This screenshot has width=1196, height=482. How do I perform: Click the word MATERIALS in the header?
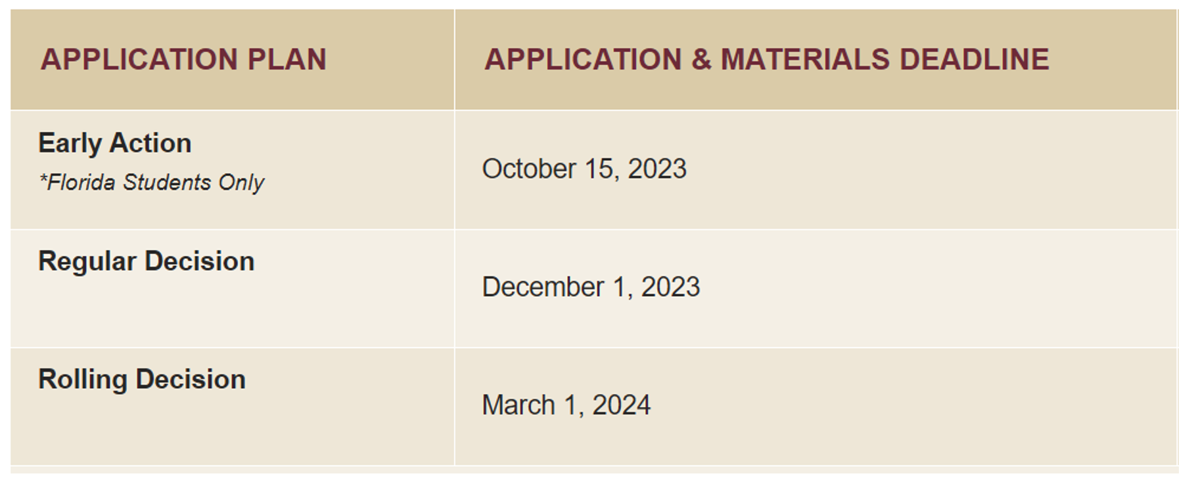[805, 60]
